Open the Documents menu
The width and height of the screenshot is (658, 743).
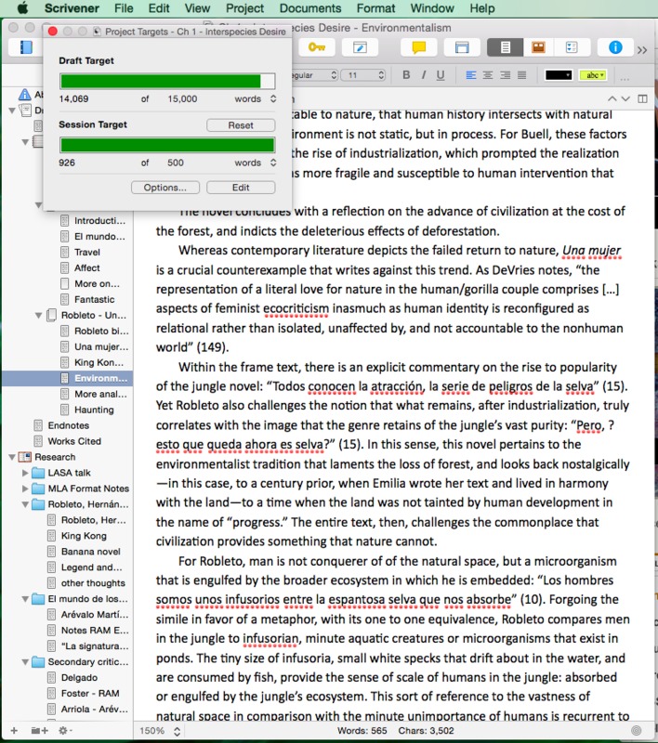(309, 8)
